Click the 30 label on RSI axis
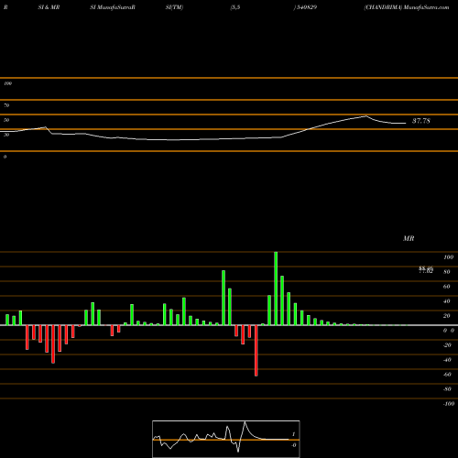Viewport: 458px width, 458px height. pyautogui.click(x=6, y=135)
